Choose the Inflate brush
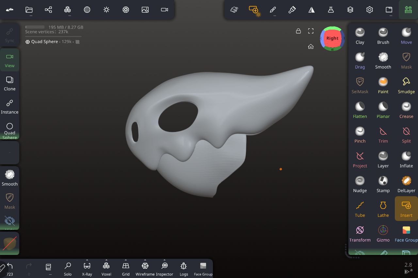418x278 pixels. pyautogui.click(x=406, y=160)
